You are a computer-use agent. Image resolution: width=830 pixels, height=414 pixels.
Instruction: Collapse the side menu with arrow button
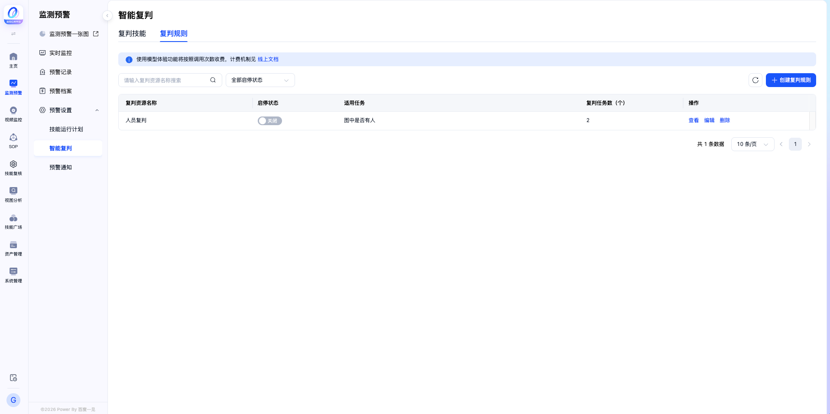pyautogui.click(x=107, y=16)
